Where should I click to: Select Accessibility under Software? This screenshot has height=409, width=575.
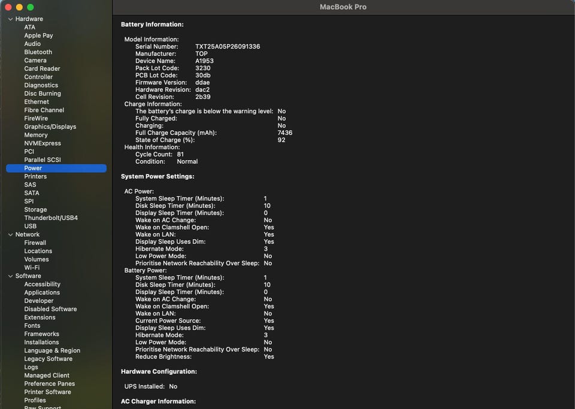(42, 284)
